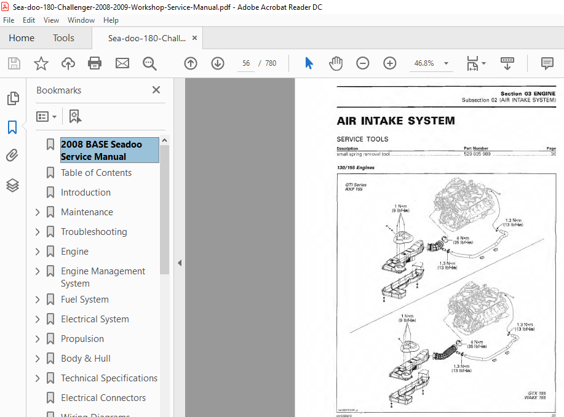Select the arrow Selection tool
The height and width of the screenshot is (417, 564).
(x=309, y=63)
